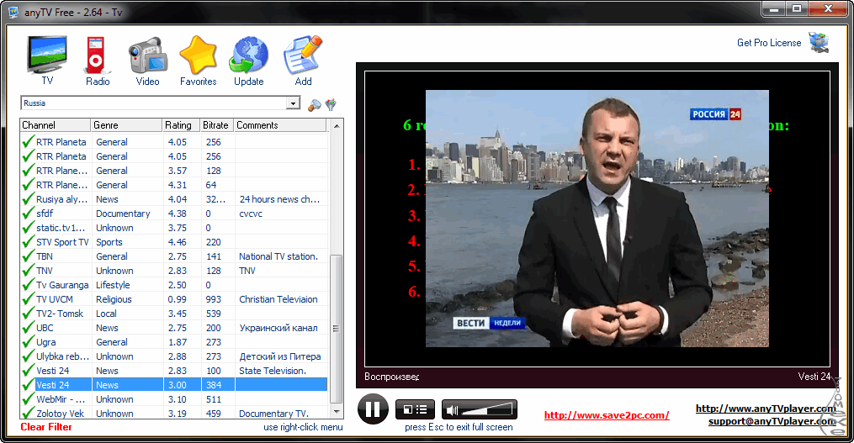Toggle checkmark of Zolotoy Vek
854x443 pixels.
28,413
